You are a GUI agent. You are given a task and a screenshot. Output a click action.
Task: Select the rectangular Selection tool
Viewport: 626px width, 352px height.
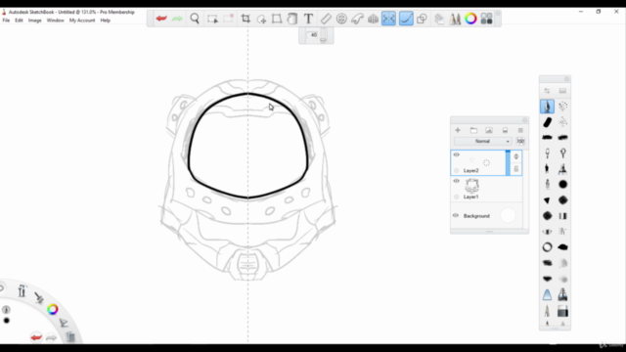point(212,19)
